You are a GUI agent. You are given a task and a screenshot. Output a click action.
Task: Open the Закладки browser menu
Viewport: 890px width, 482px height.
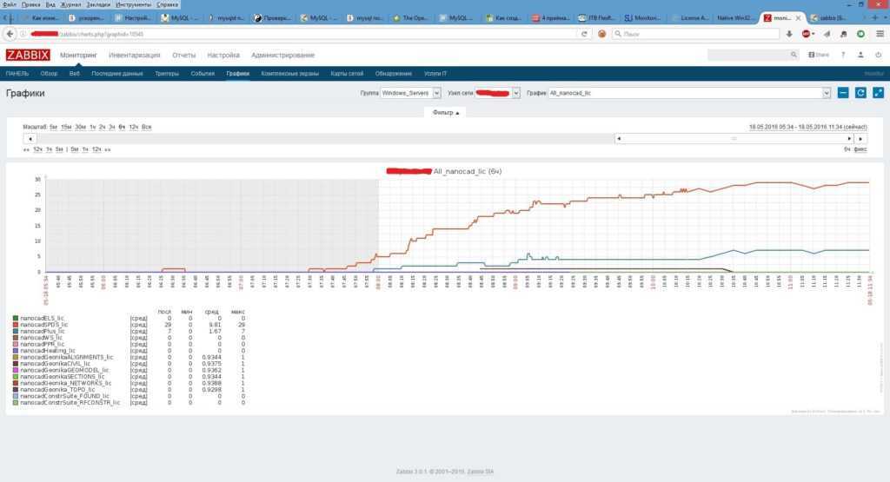point(98,4)
